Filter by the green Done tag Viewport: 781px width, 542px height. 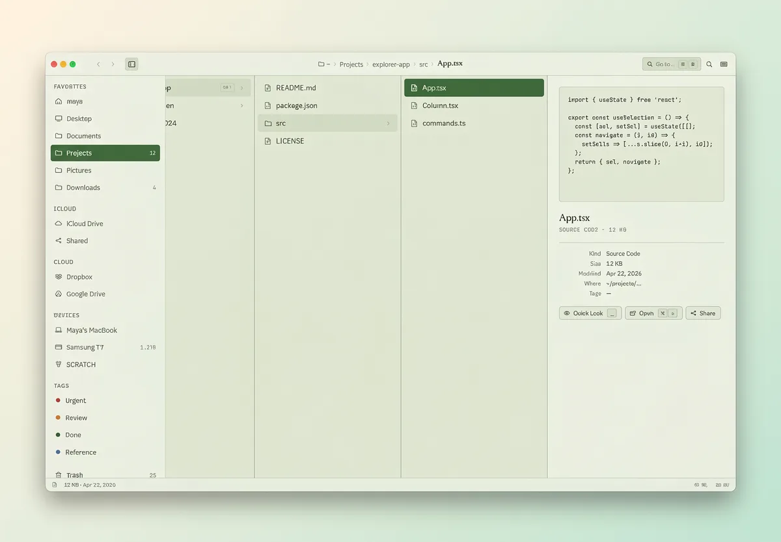(105, 435)
